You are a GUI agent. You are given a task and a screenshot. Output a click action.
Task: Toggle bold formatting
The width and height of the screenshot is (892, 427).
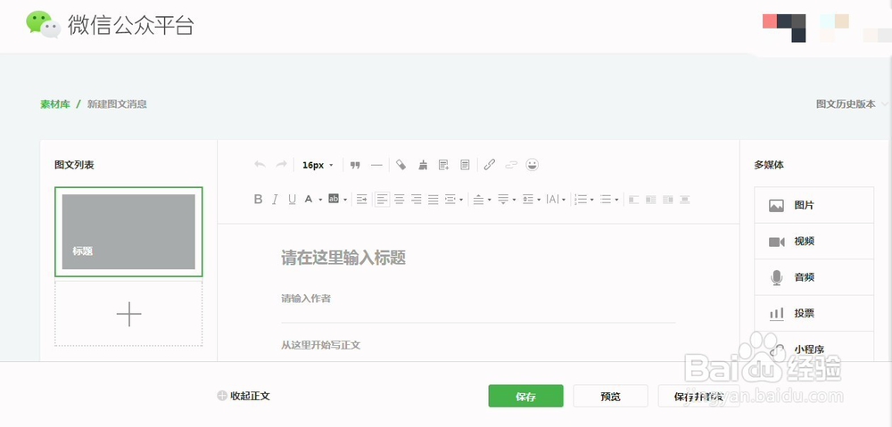tap(259, 200)
